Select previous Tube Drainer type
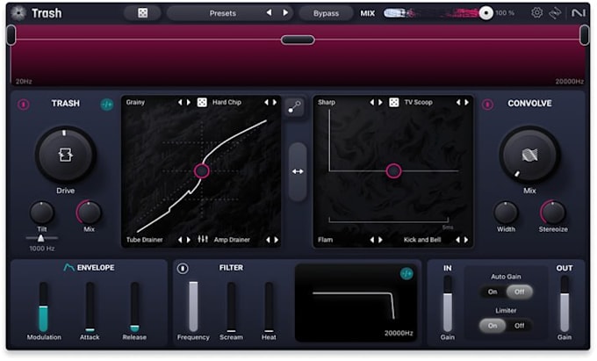This screenshot has height=361, width=597. (180, 240)
